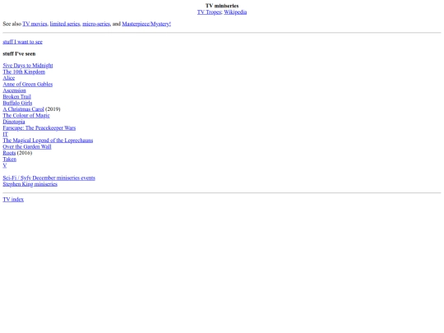Click the 'TV miniseries' page heading

(x=222, y=6)
